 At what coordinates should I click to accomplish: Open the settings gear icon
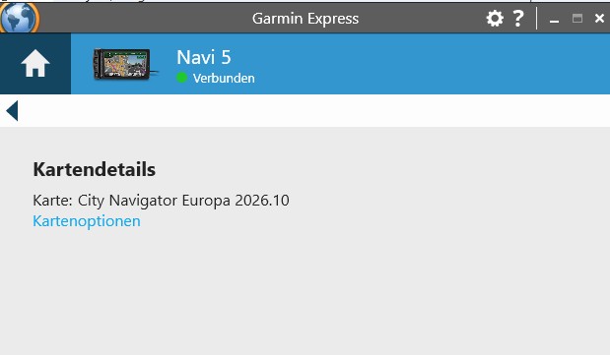(x=495, y=19)
